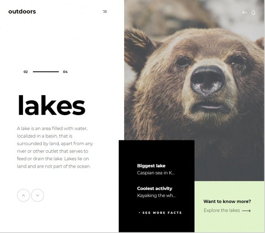Click the Want to know more? heading
The image size is (265, 233).
click(x=227, y=201)
